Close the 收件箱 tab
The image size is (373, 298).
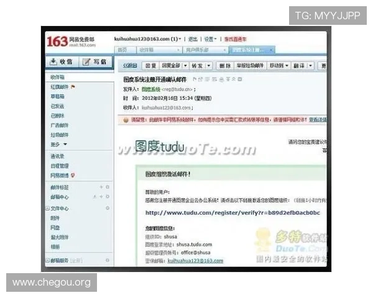[x=178, y=50]
